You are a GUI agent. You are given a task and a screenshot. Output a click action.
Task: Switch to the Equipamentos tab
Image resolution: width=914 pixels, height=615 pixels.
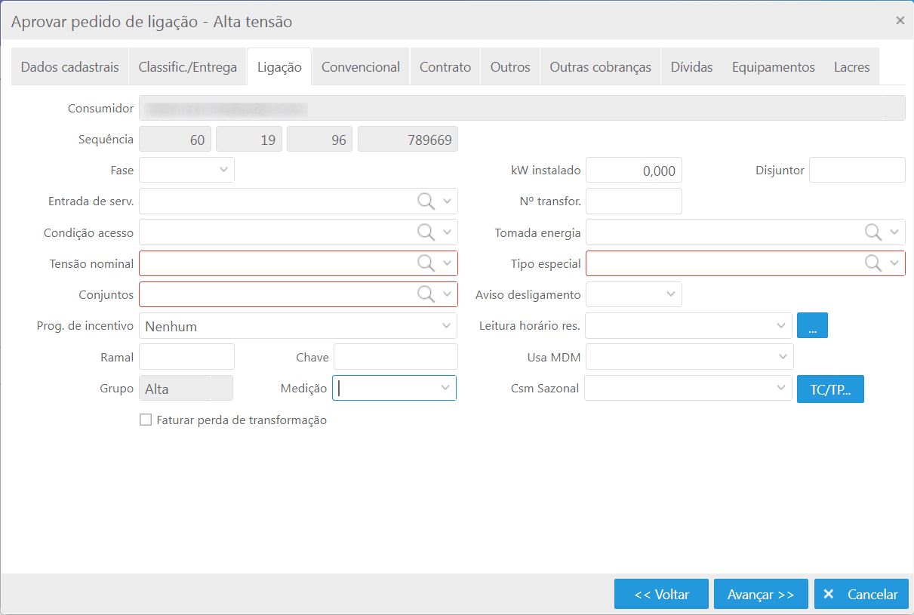[774, 66]
